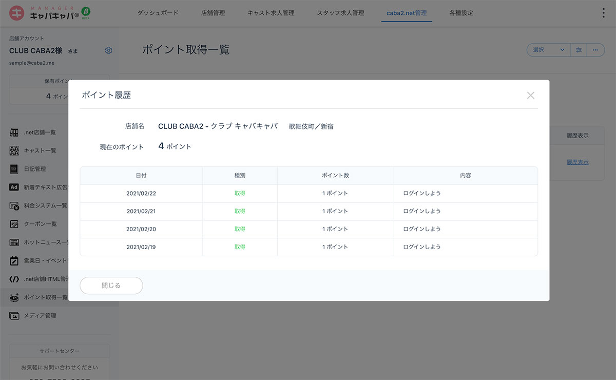Screen dimensions: 616x380
Task: Click the 営業日・イベント calendar icon
Action: (14, 261)
